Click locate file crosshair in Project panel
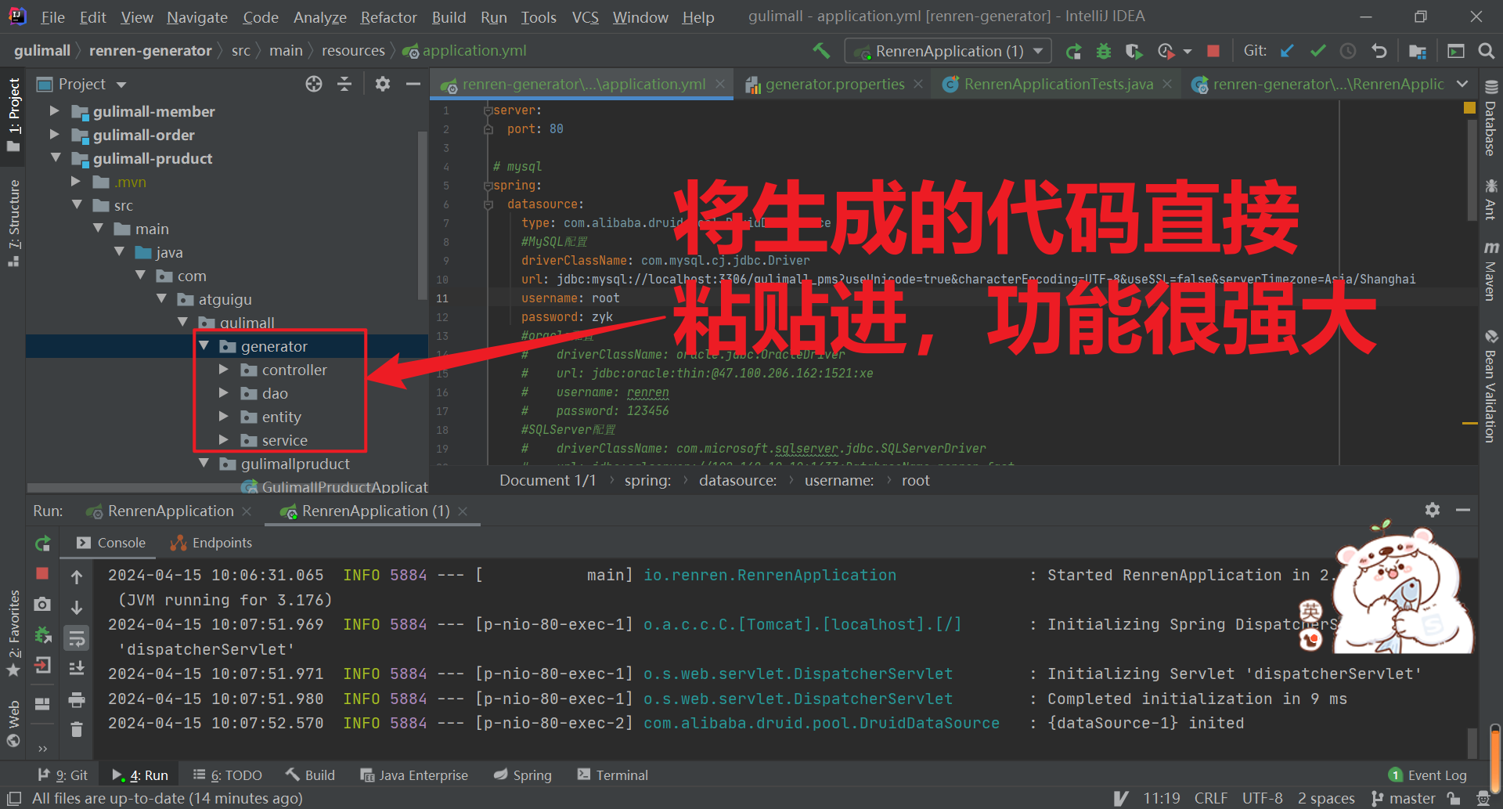 coord(314,84)
